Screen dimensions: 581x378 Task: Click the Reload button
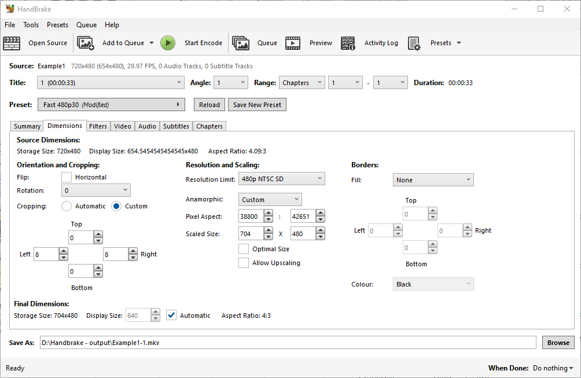coord(209,105)
